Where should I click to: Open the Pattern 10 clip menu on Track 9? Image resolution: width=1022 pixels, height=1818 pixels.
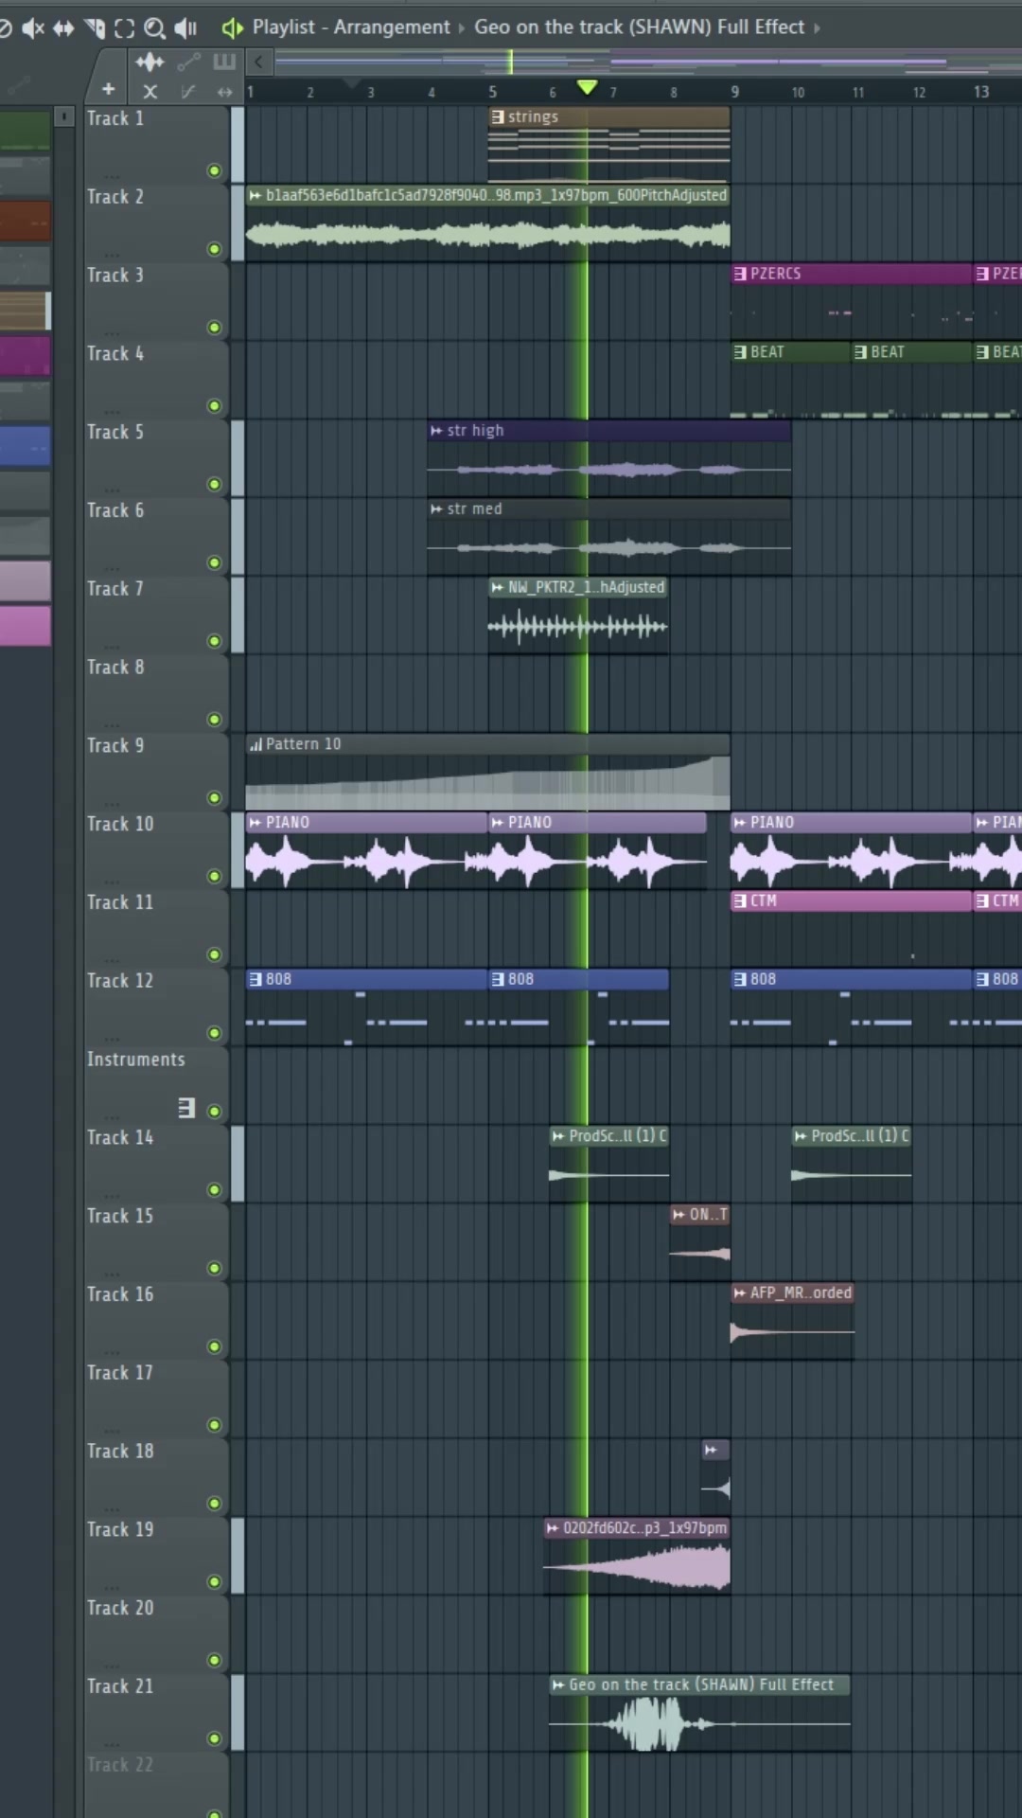(x=255, y=744)
